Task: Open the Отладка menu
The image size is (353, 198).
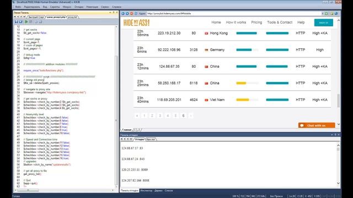Action: coord(79,7)
